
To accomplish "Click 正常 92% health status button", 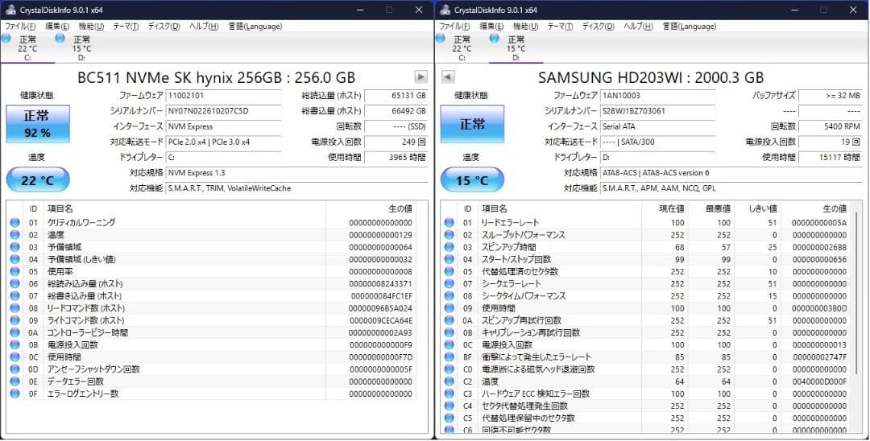I will pos(38,124).
